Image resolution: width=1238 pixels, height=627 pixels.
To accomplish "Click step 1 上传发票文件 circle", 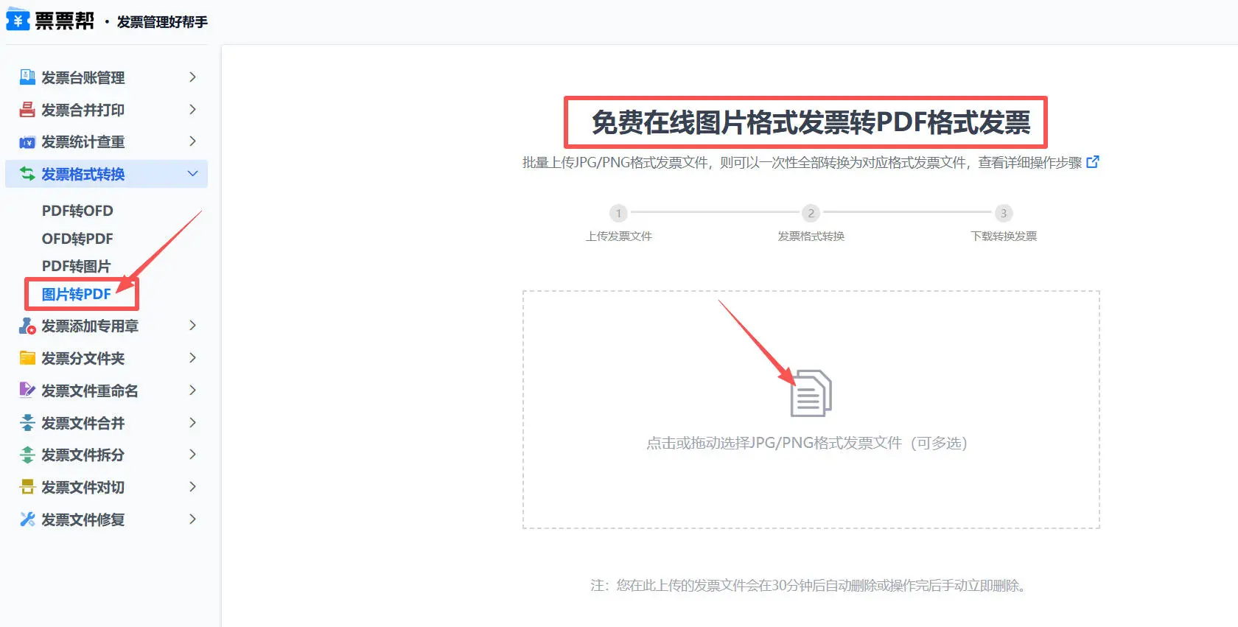I will coord(618,214).
